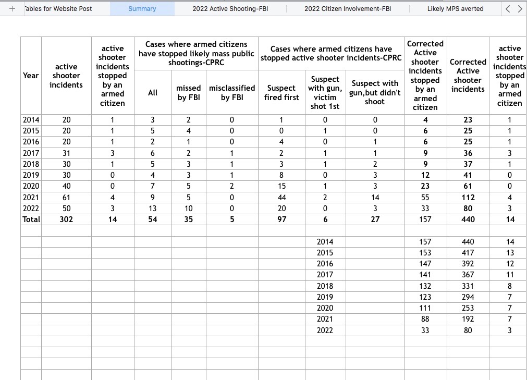Select total active shooter incidents cell 302
Image resolution: width=527 pixels, height=380 pixels.
pyautogui.click(x=66, y=219)
